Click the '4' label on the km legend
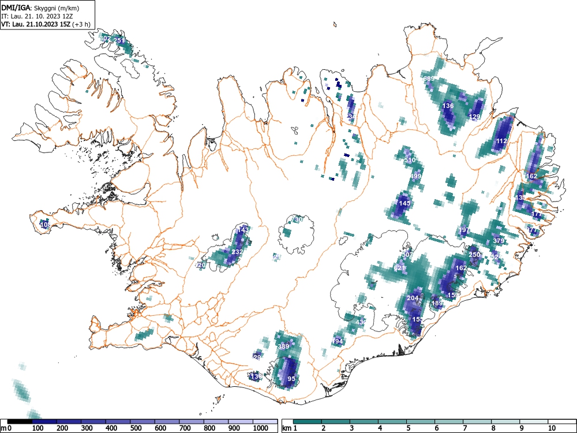577x433 pixels. (380, 428)
